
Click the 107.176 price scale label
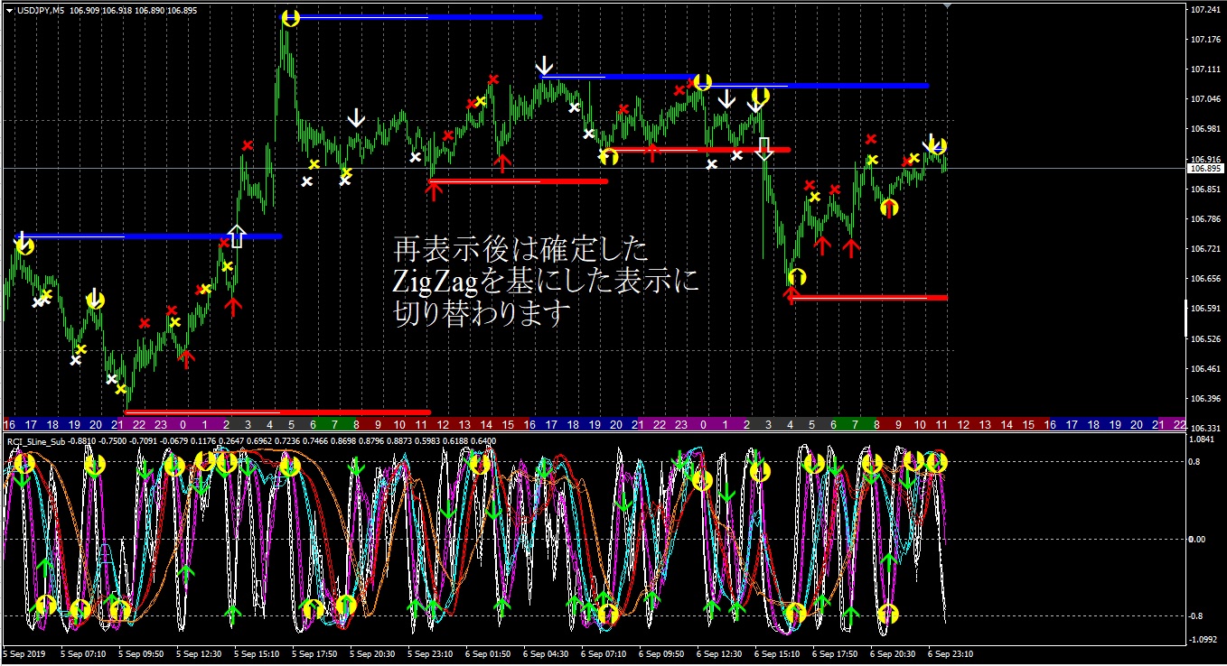coord(1204,40)
